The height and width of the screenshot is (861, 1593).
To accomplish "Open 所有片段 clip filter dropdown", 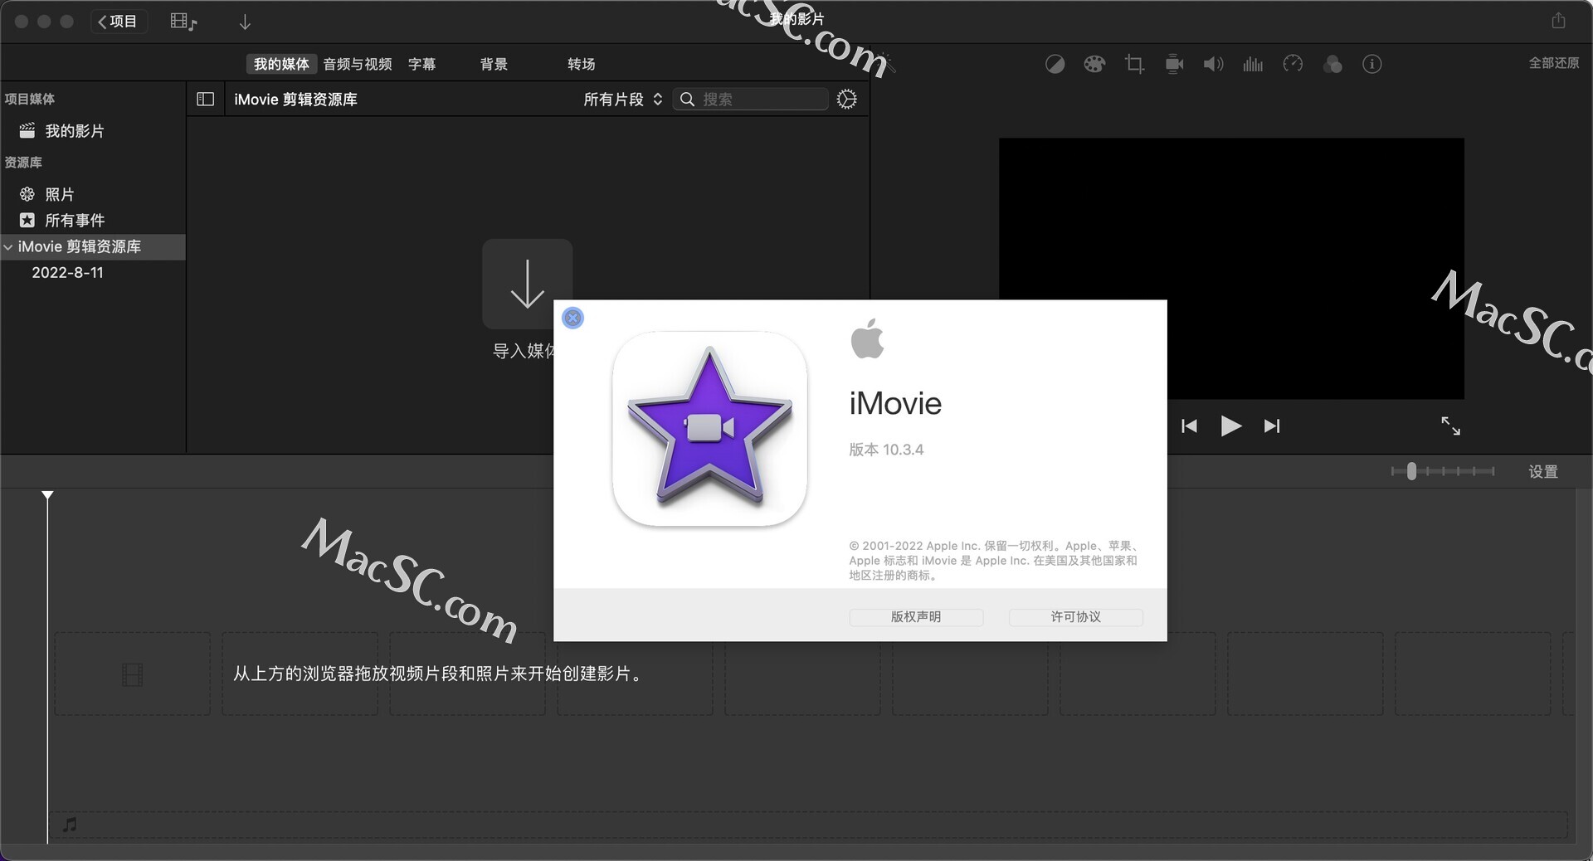I will click(x=622, y=100).
